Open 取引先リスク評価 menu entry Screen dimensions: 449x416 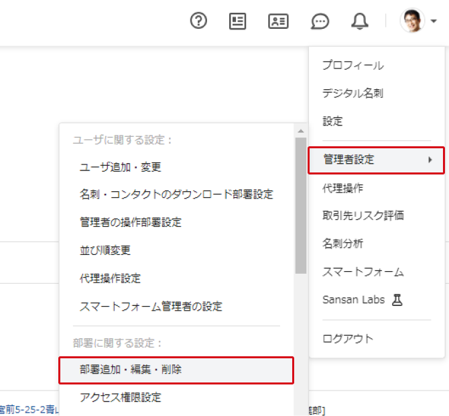pyautogui.click(x=363, y=215)
